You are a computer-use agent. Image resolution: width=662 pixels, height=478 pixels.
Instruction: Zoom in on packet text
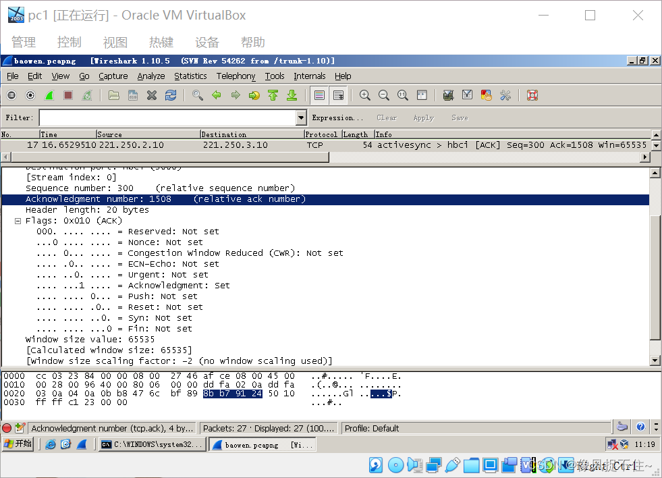[365, 95]
